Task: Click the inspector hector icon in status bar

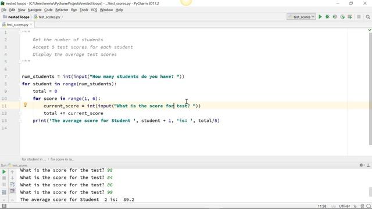Action: point(362,206)
